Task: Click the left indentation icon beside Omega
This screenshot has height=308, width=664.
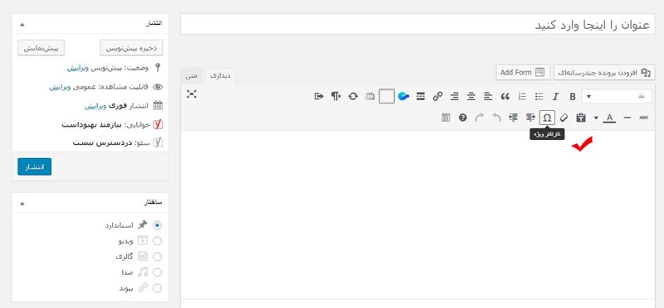Action: (x=530, y=118)
